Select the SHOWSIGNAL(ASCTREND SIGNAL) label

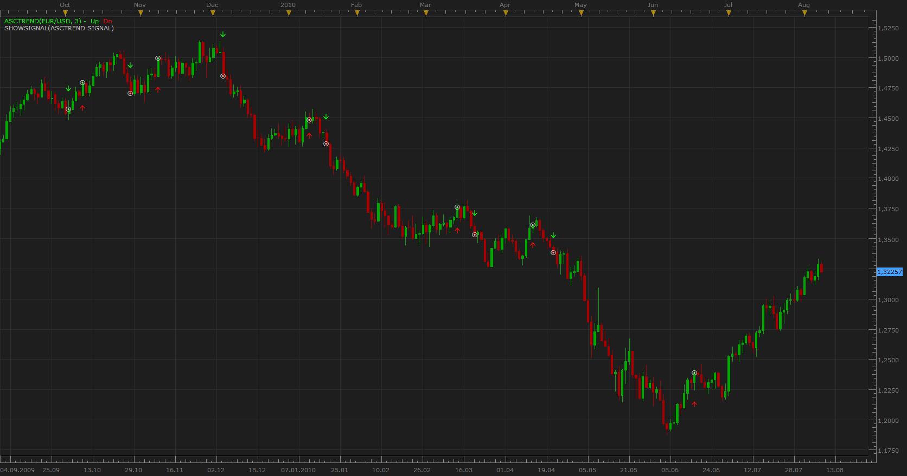pos(59,28)
